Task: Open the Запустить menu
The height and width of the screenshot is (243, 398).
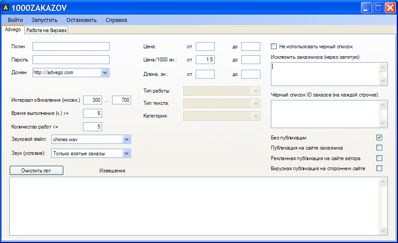Action: click(x=44, y=20)
